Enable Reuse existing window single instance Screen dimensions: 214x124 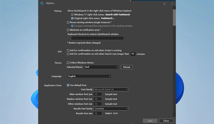[68, 22]
